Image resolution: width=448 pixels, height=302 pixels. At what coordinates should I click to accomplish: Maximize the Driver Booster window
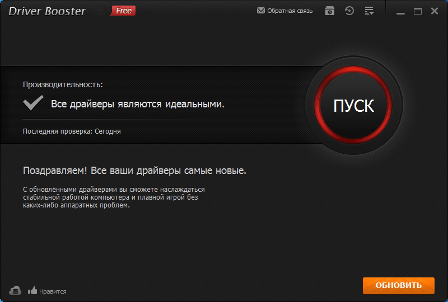point(418,11)
